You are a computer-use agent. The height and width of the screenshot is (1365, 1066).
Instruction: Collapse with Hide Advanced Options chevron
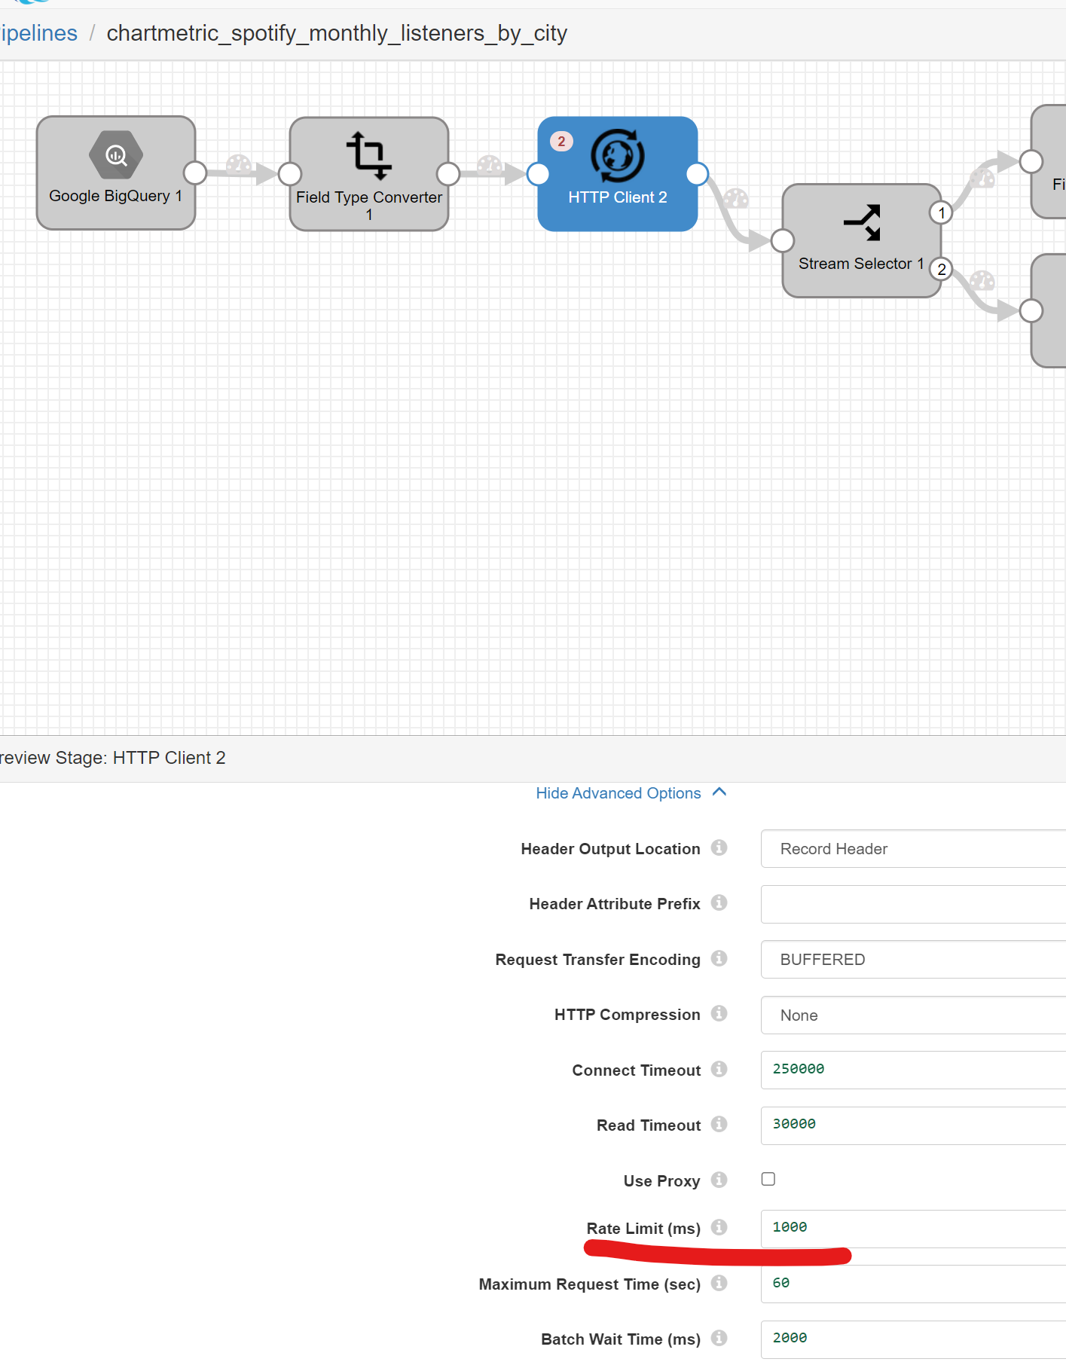tap(719, 792)
